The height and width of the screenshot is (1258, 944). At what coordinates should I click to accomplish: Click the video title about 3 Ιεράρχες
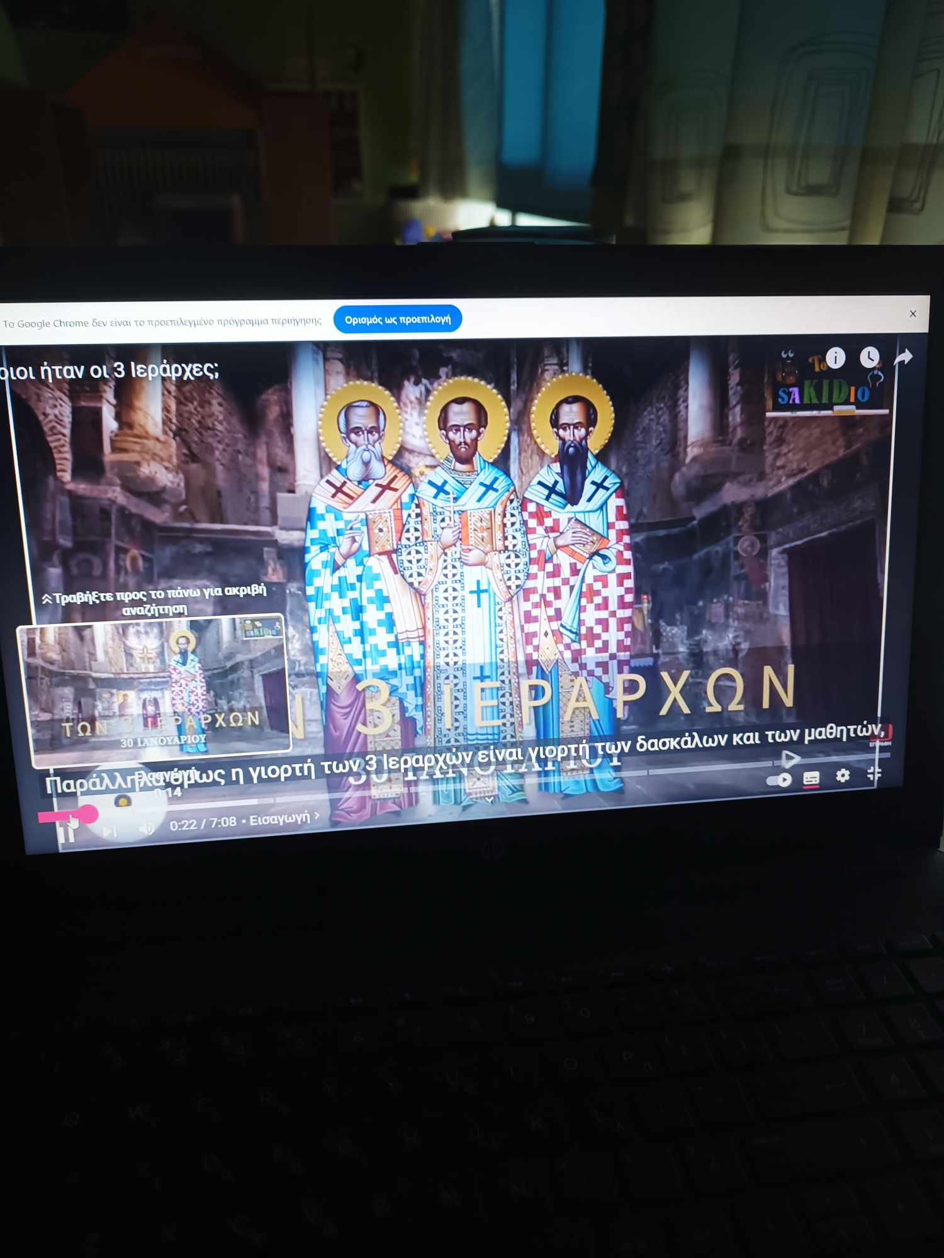[x=110, y=370]
